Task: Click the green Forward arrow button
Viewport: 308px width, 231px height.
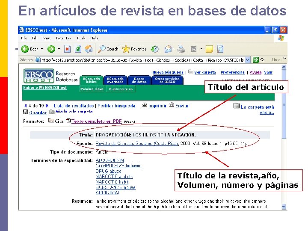Action: 51,49
